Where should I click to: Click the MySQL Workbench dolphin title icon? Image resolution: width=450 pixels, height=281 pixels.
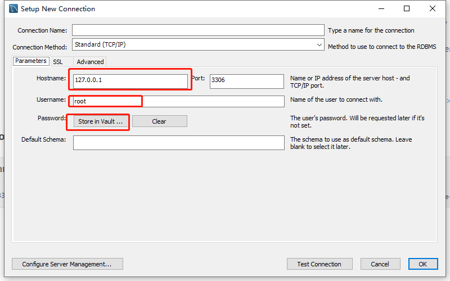(13, 8)
